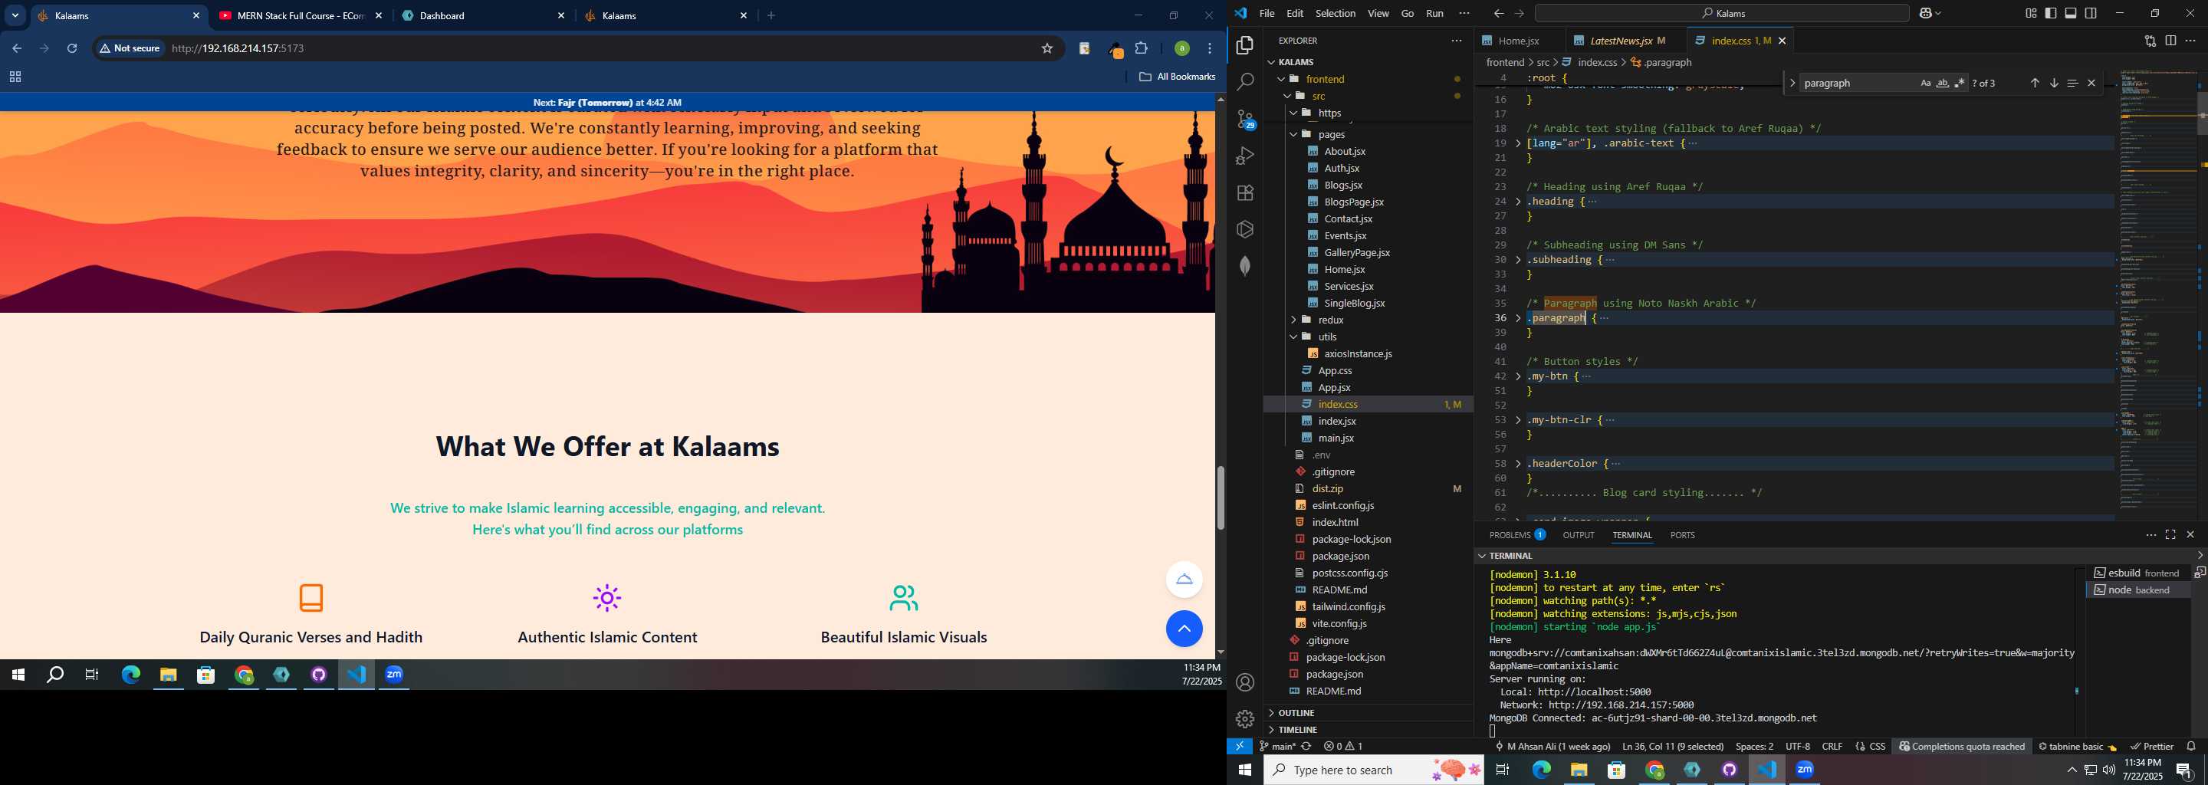2208x785 pixels.
Task: Open the Selection menu in VS Code
Action: click(1335, 13)
